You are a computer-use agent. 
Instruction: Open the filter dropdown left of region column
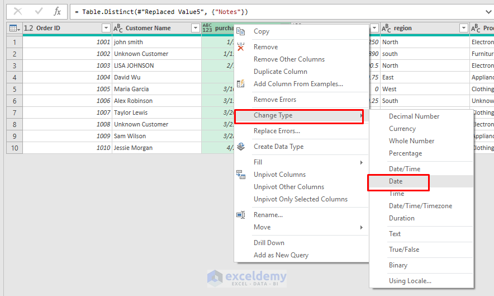click(374, 28)
